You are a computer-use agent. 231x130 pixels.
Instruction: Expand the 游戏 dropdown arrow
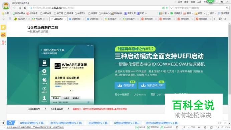(x=216, y=13)
